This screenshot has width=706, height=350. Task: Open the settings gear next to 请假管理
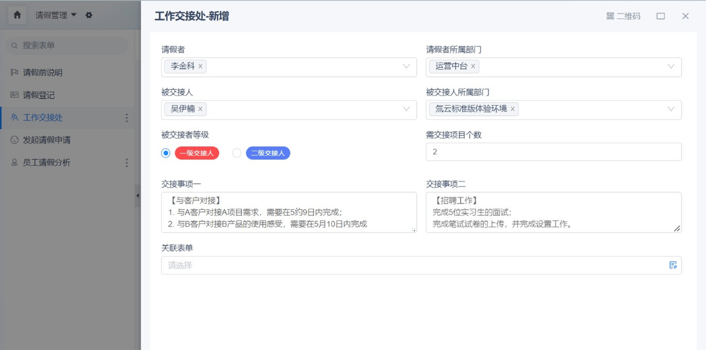click(89, 15)
